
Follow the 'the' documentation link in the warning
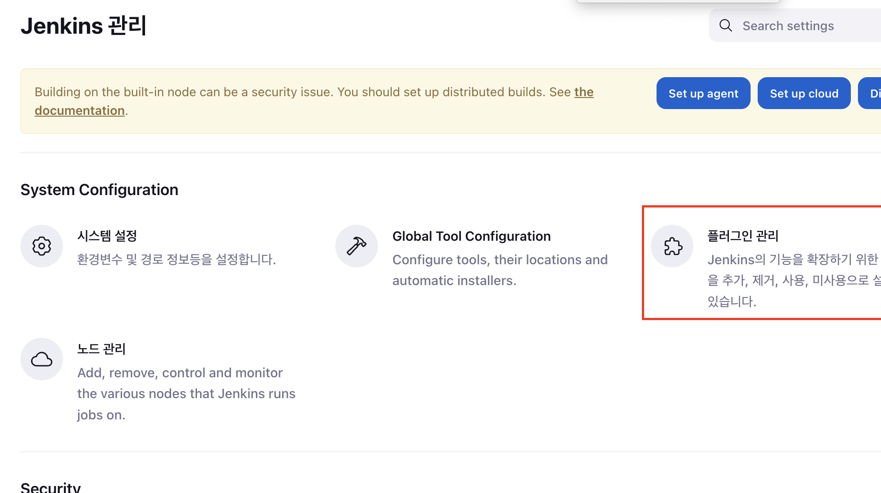point(584,92)
